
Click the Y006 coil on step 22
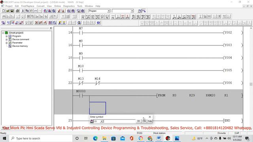tap(228, 83)
